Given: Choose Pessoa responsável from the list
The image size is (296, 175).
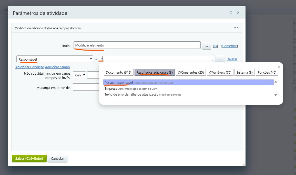Looking at the screenshot, I should tap(119, 83).
